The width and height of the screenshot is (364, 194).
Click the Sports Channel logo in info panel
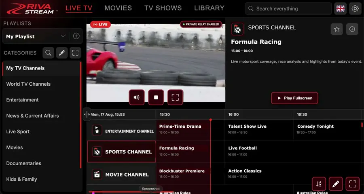pyautogui.click(x=237, y=29)
